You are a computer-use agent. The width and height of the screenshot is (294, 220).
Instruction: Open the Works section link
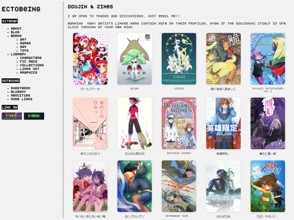tap(16, 36)
